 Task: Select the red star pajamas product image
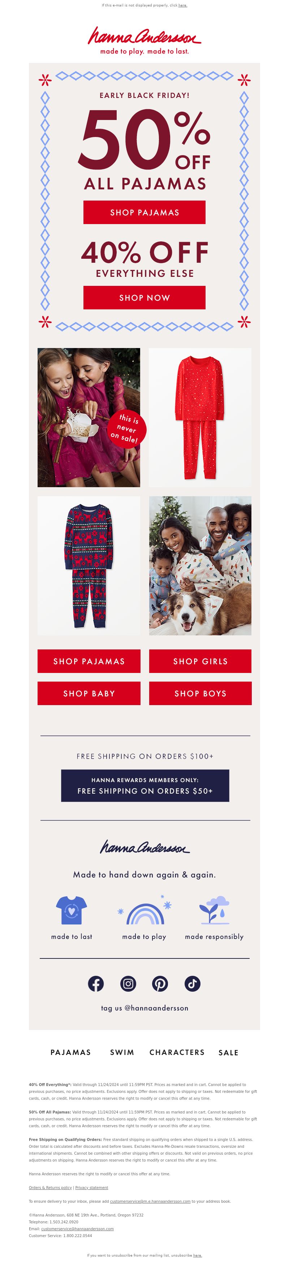[200, 418]
